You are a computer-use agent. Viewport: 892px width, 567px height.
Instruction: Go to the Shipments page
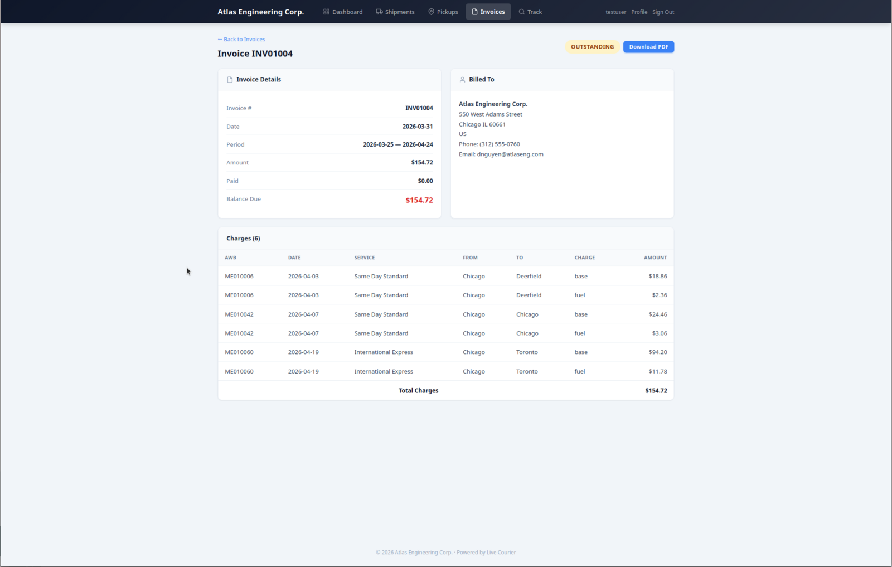click(395, 12)
